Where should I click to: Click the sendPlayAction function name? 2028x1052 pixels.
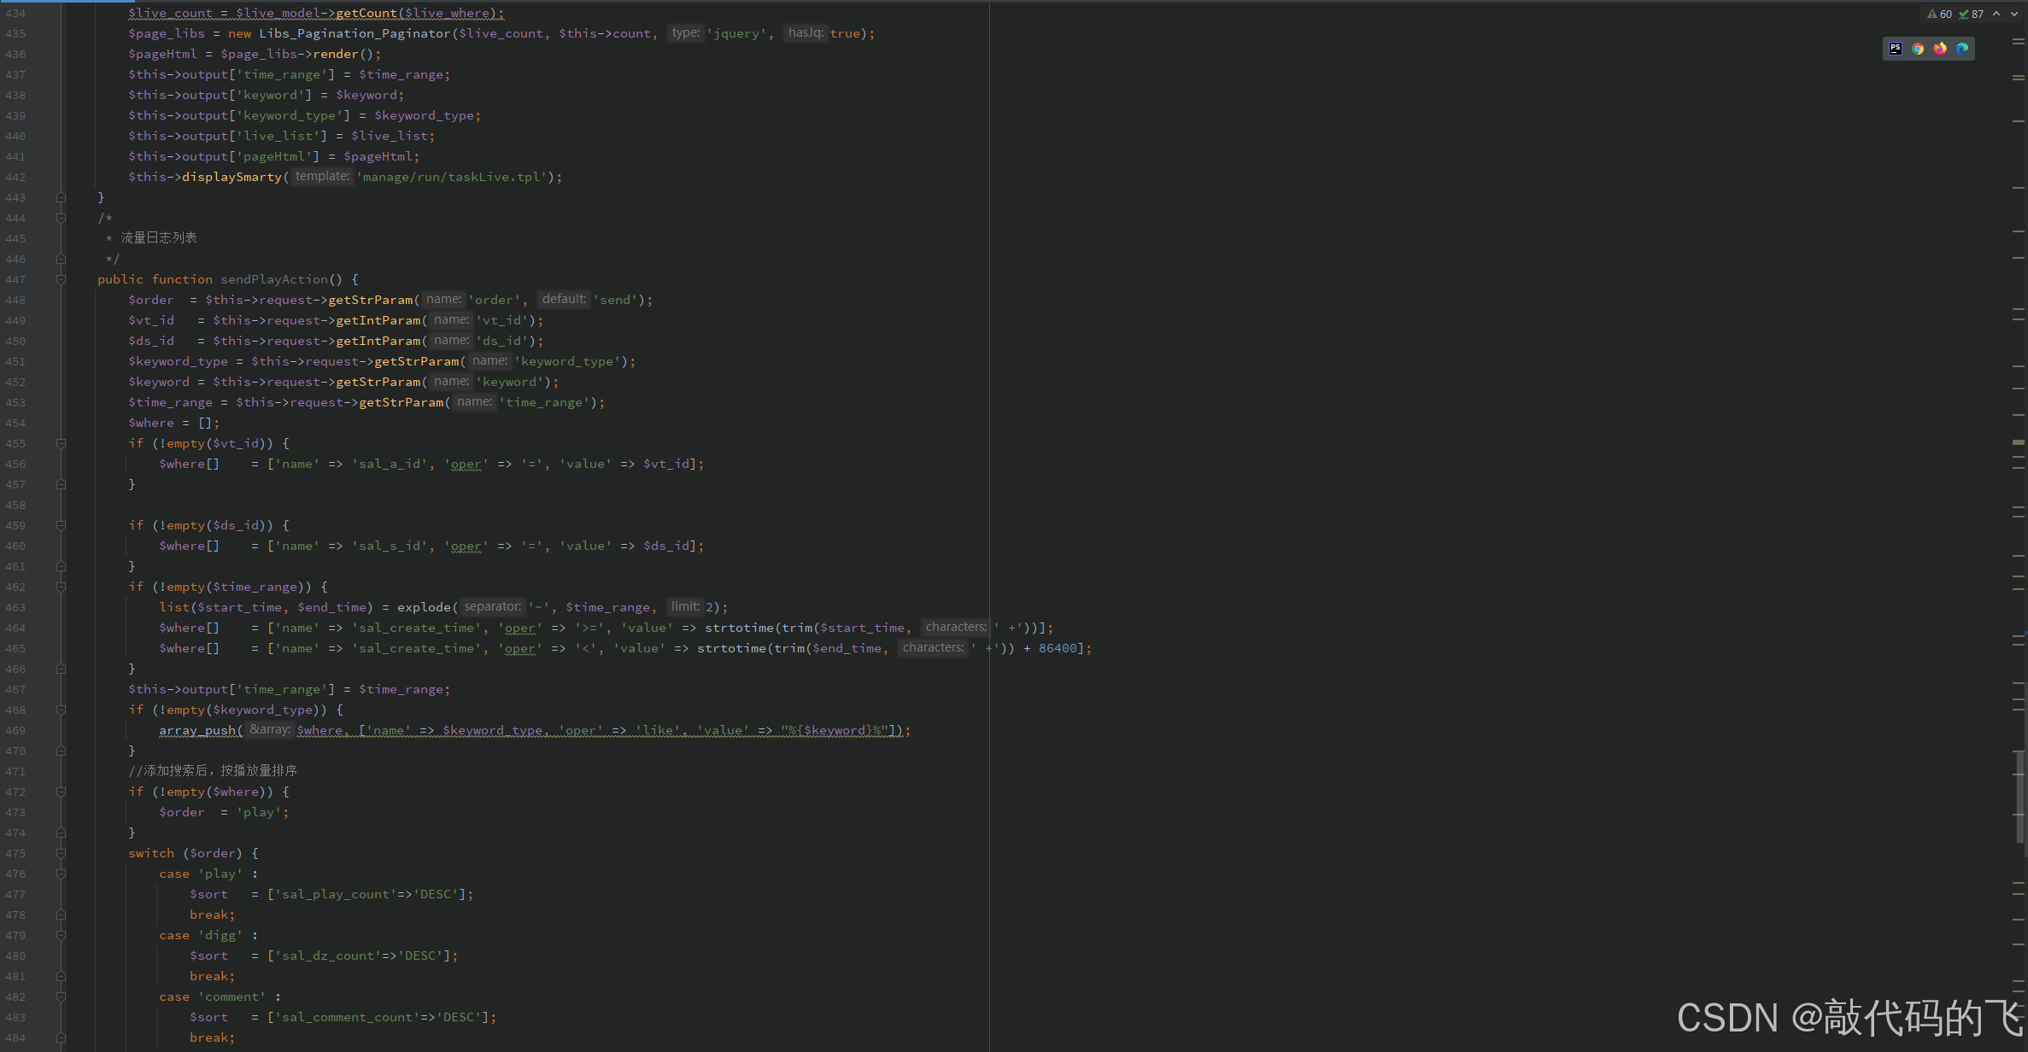coord(273,279)
